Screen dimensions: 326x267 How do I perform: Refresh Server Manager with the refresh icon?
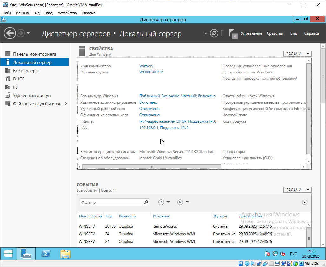[214, 33]
